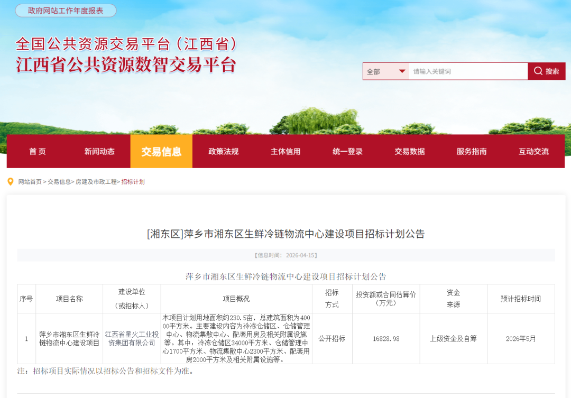Click the magnifier icon in search button
571x398 pixels.
(538, 71)
